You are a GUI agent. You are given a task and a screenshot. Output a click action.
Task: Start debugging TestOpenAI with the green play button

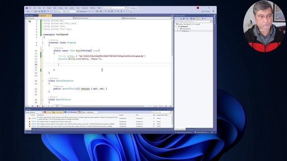pyautogui.click(x=78, y=11)
